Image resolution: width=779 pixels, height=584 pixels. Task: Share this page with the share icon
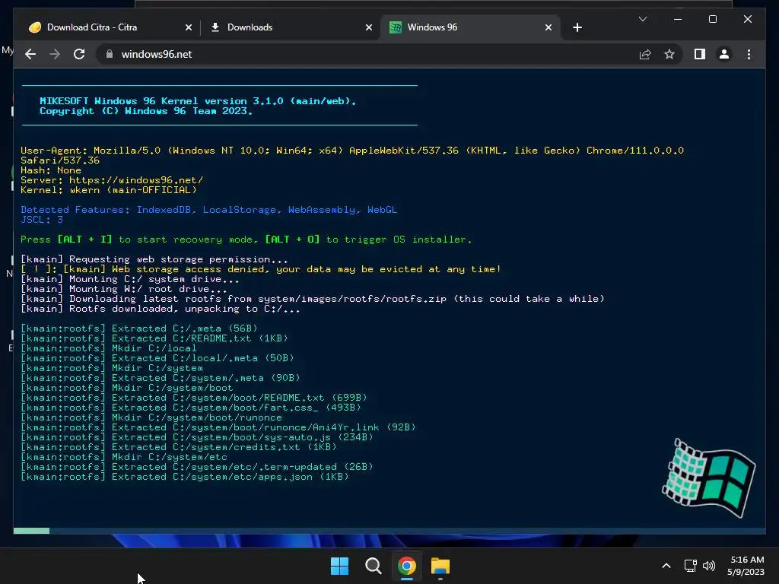(x=645, y=54)
